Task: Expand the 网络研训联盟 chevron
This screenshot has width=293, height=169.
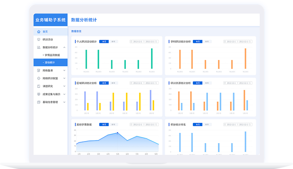Action: coord(64,78)
